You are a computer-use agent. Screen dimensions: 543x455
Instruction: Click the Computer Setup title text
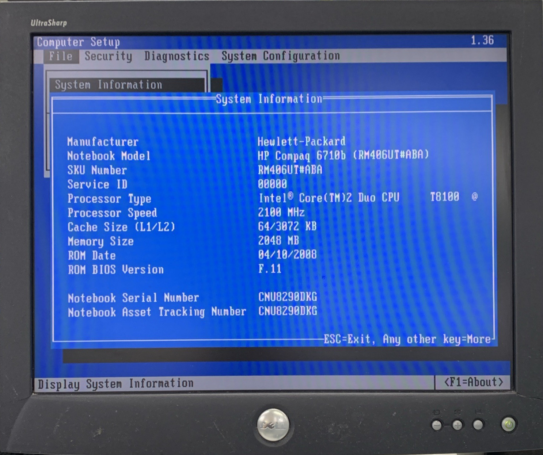click(78, 42)
